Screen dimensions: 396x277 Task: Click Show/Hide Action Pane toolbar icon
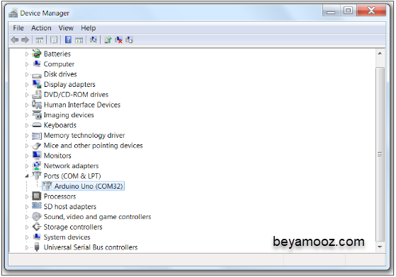[79, 40]
